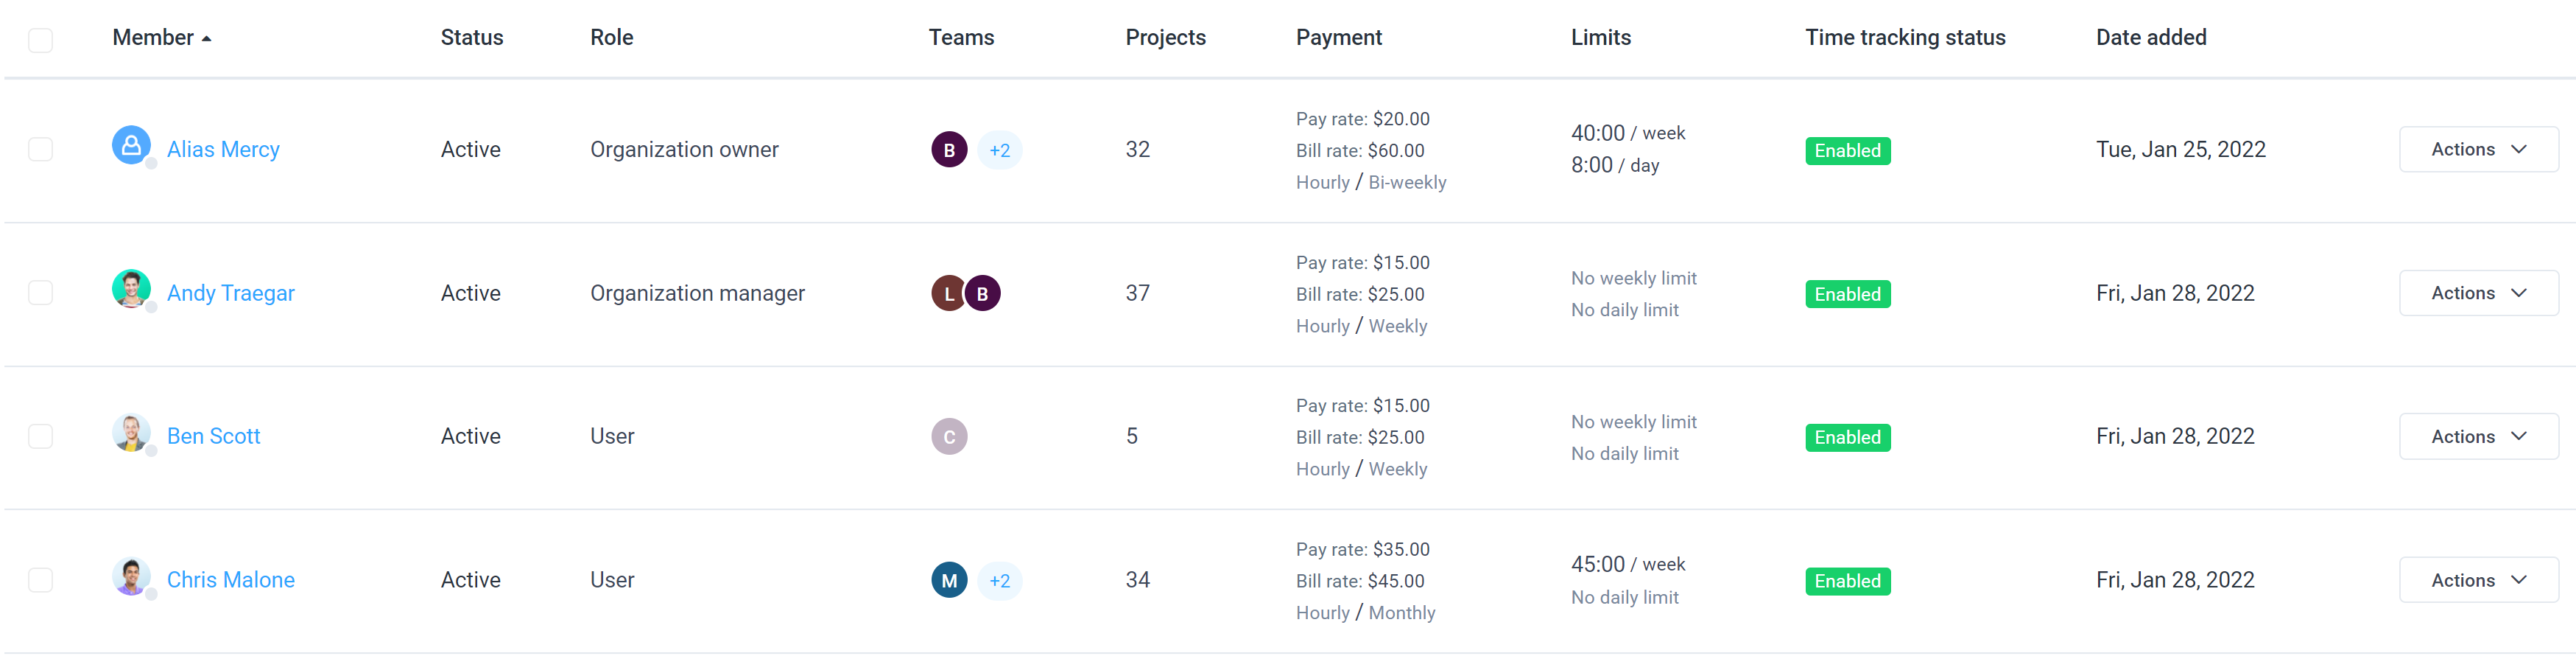Click the Date added column header

(2150, 37)
